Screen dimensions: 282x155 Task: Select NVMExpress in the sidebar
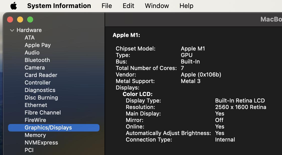coord(41,143)
